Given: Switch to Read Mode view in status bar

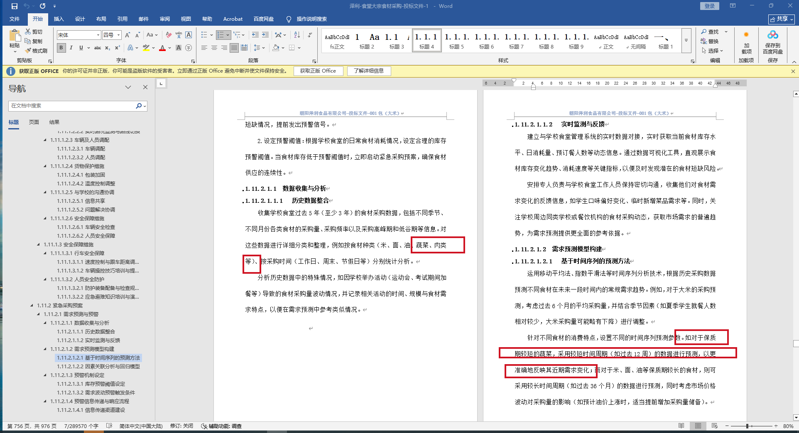Looking at the screenshot, I should tap(681, 426).
